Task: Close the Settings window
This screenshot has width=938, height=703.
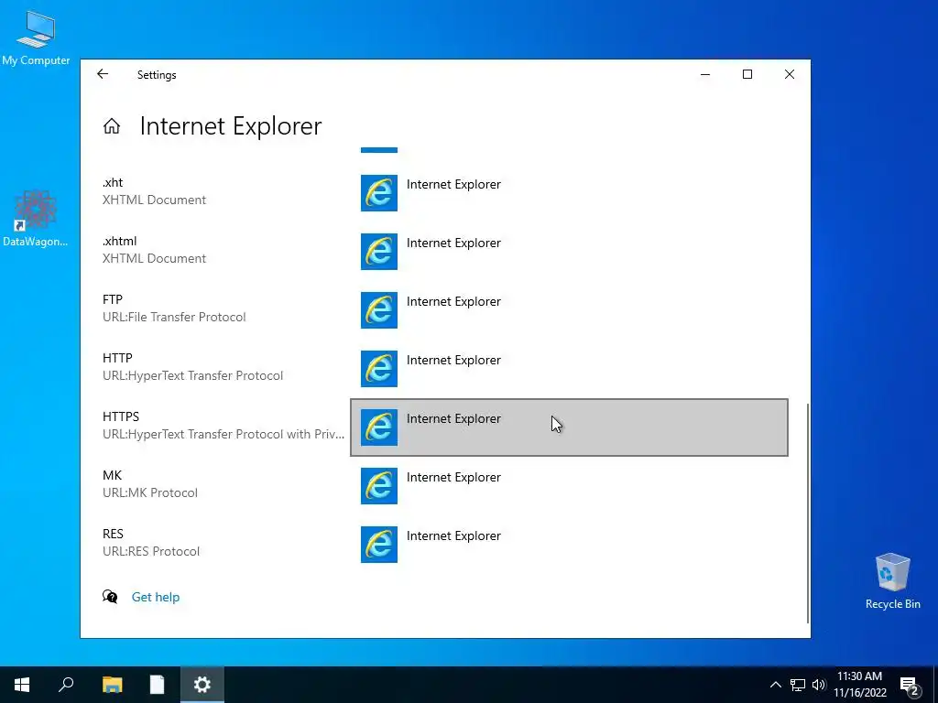Action: tap(790, 74)
